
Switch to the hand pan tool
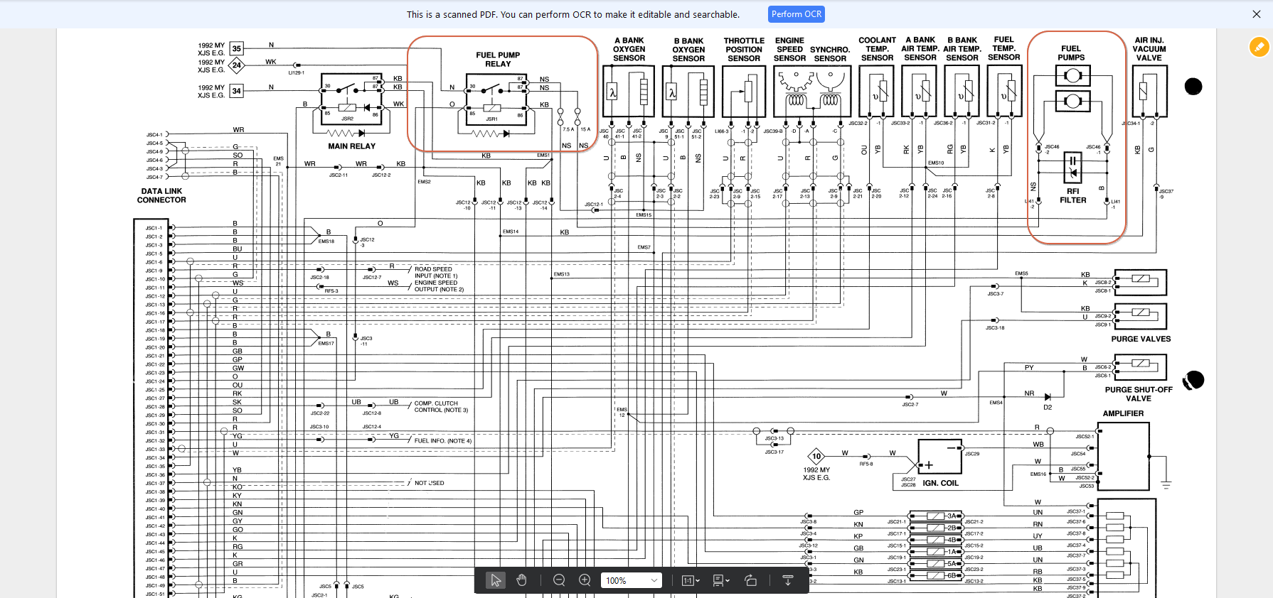tap(521, 580)
